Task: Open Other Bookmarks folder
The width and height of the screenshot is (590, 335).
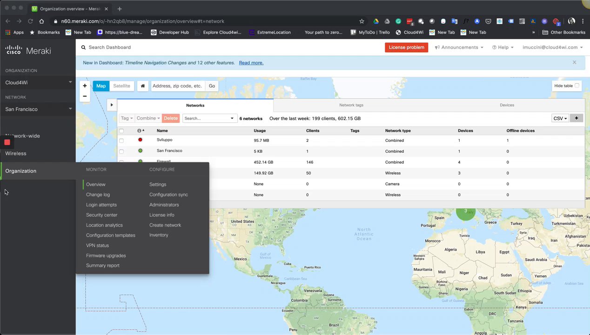Action: (564, 33)
